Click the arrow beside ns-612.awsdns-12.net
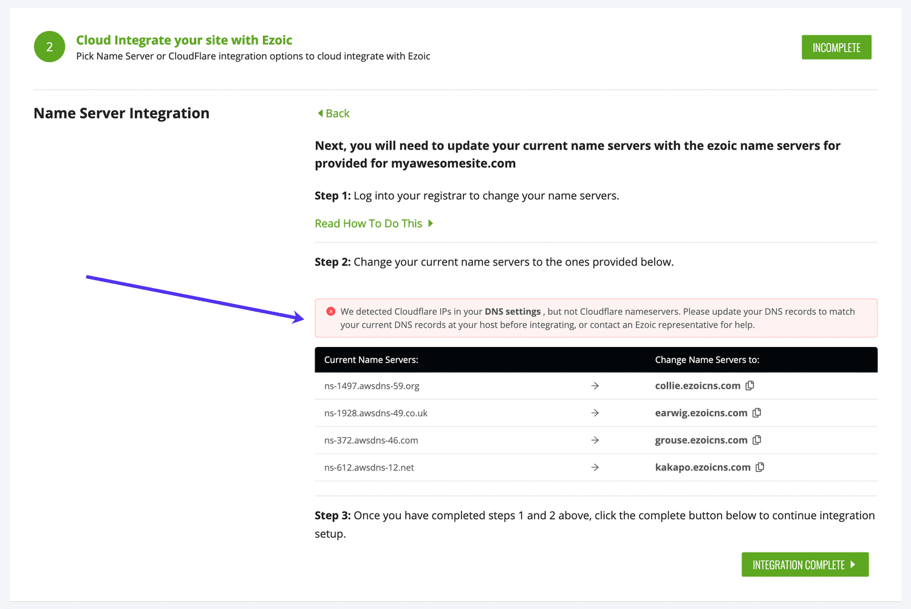The width and height of the screenshot is (911, 609). coord(595,467)
